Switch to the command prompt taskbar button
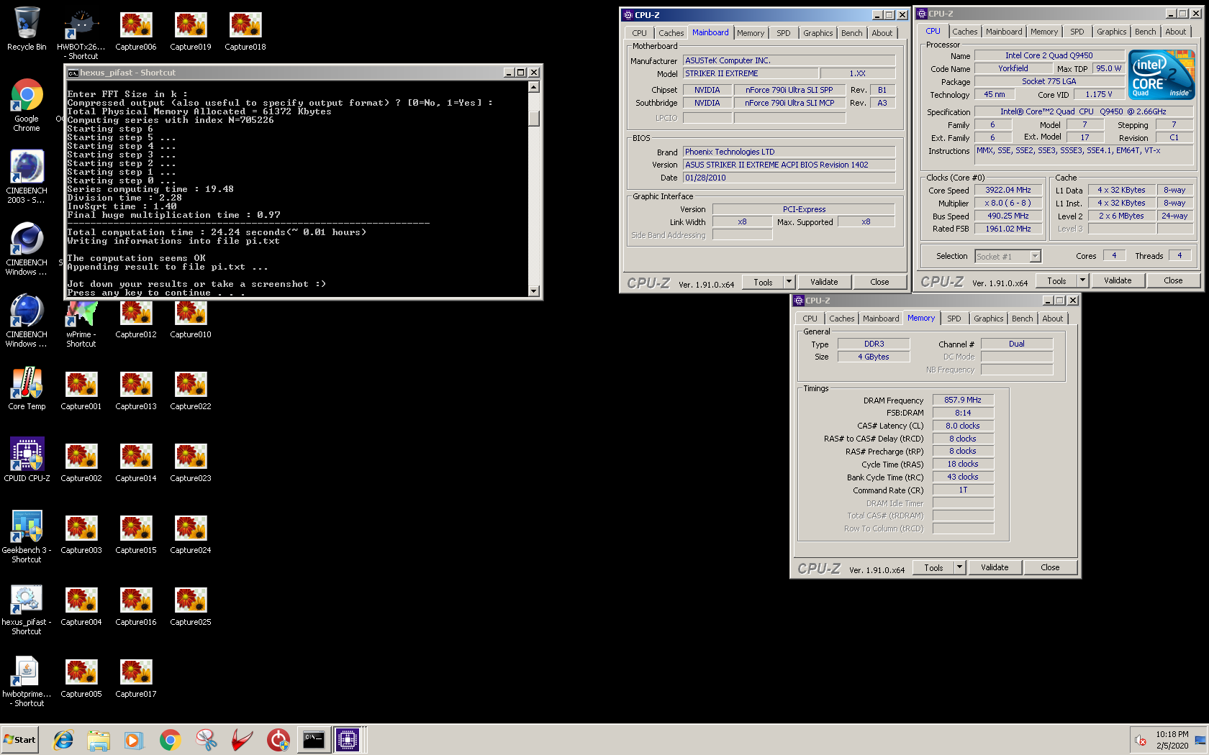 coord(314,739)
